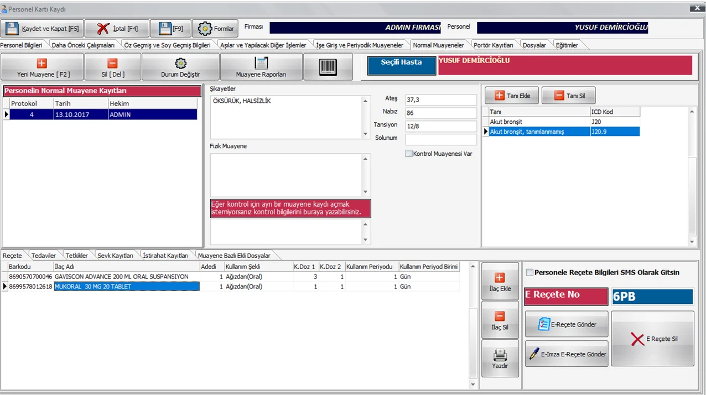Image resolution: width=706 pixels, height=395 pixels.
Task: Click the Şikayetler box scroll up arrow
Action: tap(365, 101)
